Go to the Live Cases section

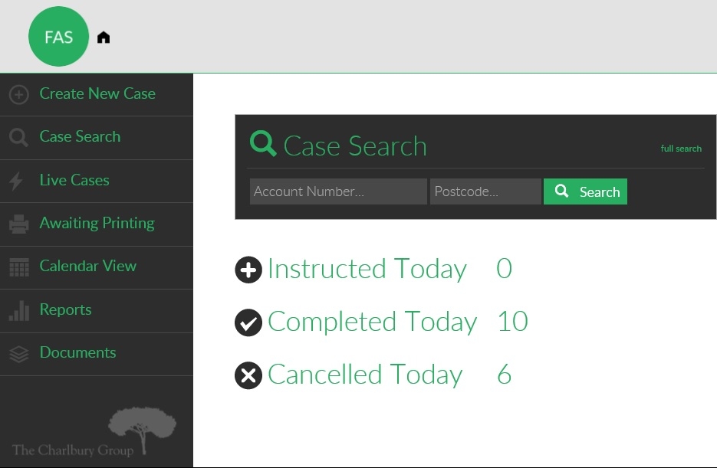(74, 180)
